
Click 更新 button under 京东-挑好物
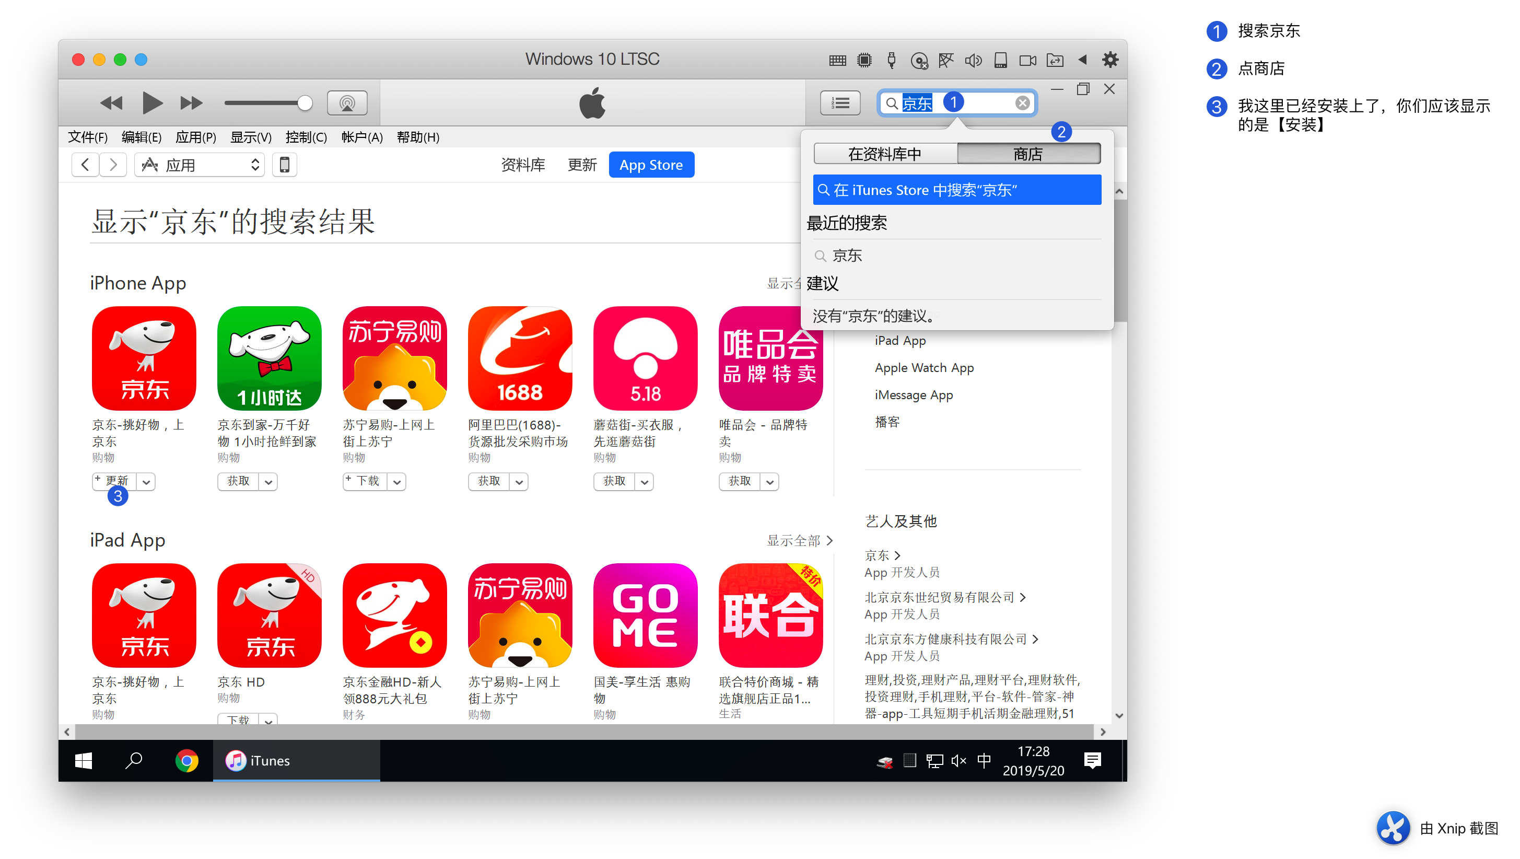tap(114, 481)
